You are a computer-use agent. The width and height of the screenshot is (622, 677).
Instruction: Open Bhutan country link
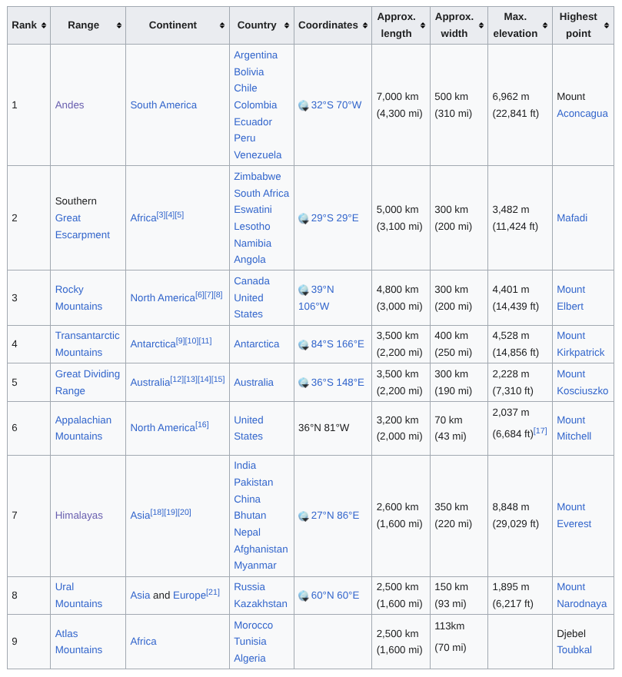pyautogui.click(x=250, y=516)
